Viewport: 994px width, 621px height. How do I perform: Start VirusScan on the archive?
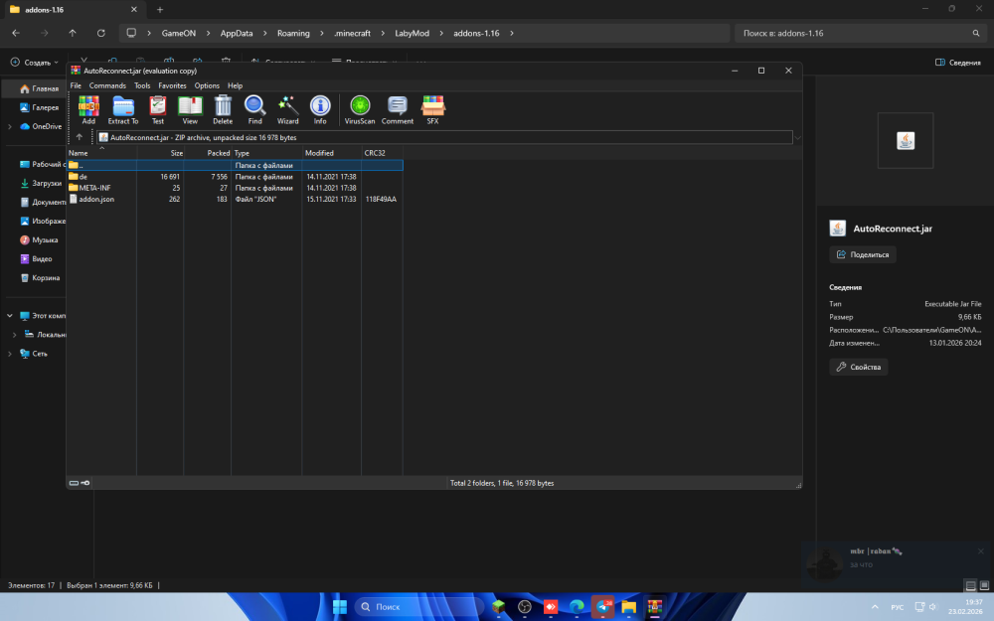[360, 109]
